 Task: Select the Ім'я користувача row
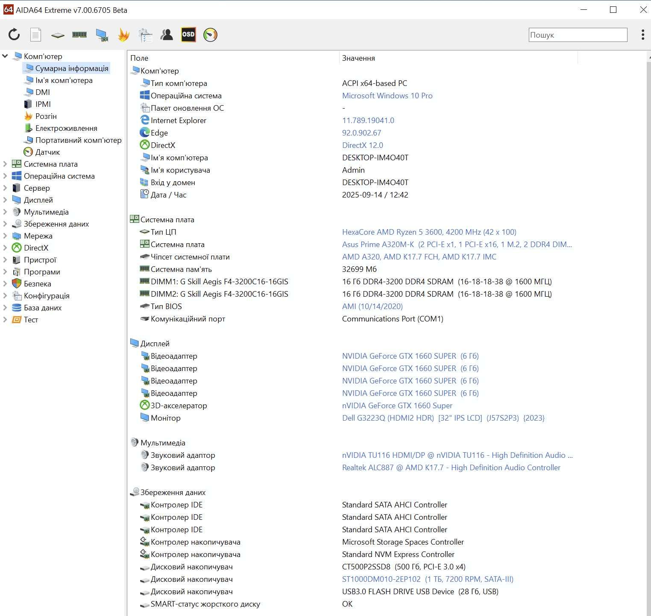tap(352, 170)
